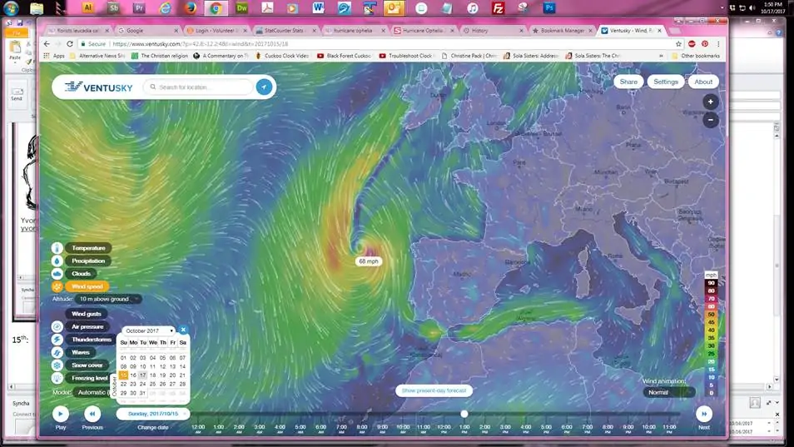
Task: Click the Precipitation droplet icon
Action: (x=57, y=261)
